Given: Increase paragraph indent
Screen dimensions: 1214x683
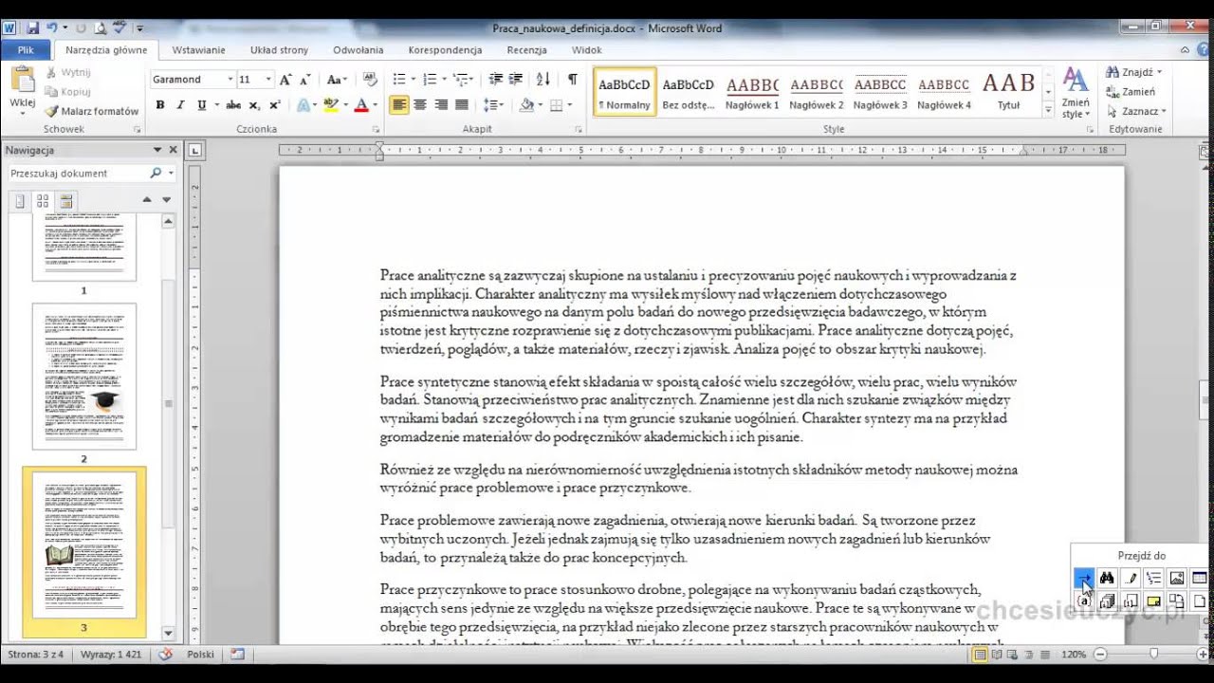Looking at the screenshot, I should [x=516, y=80].
